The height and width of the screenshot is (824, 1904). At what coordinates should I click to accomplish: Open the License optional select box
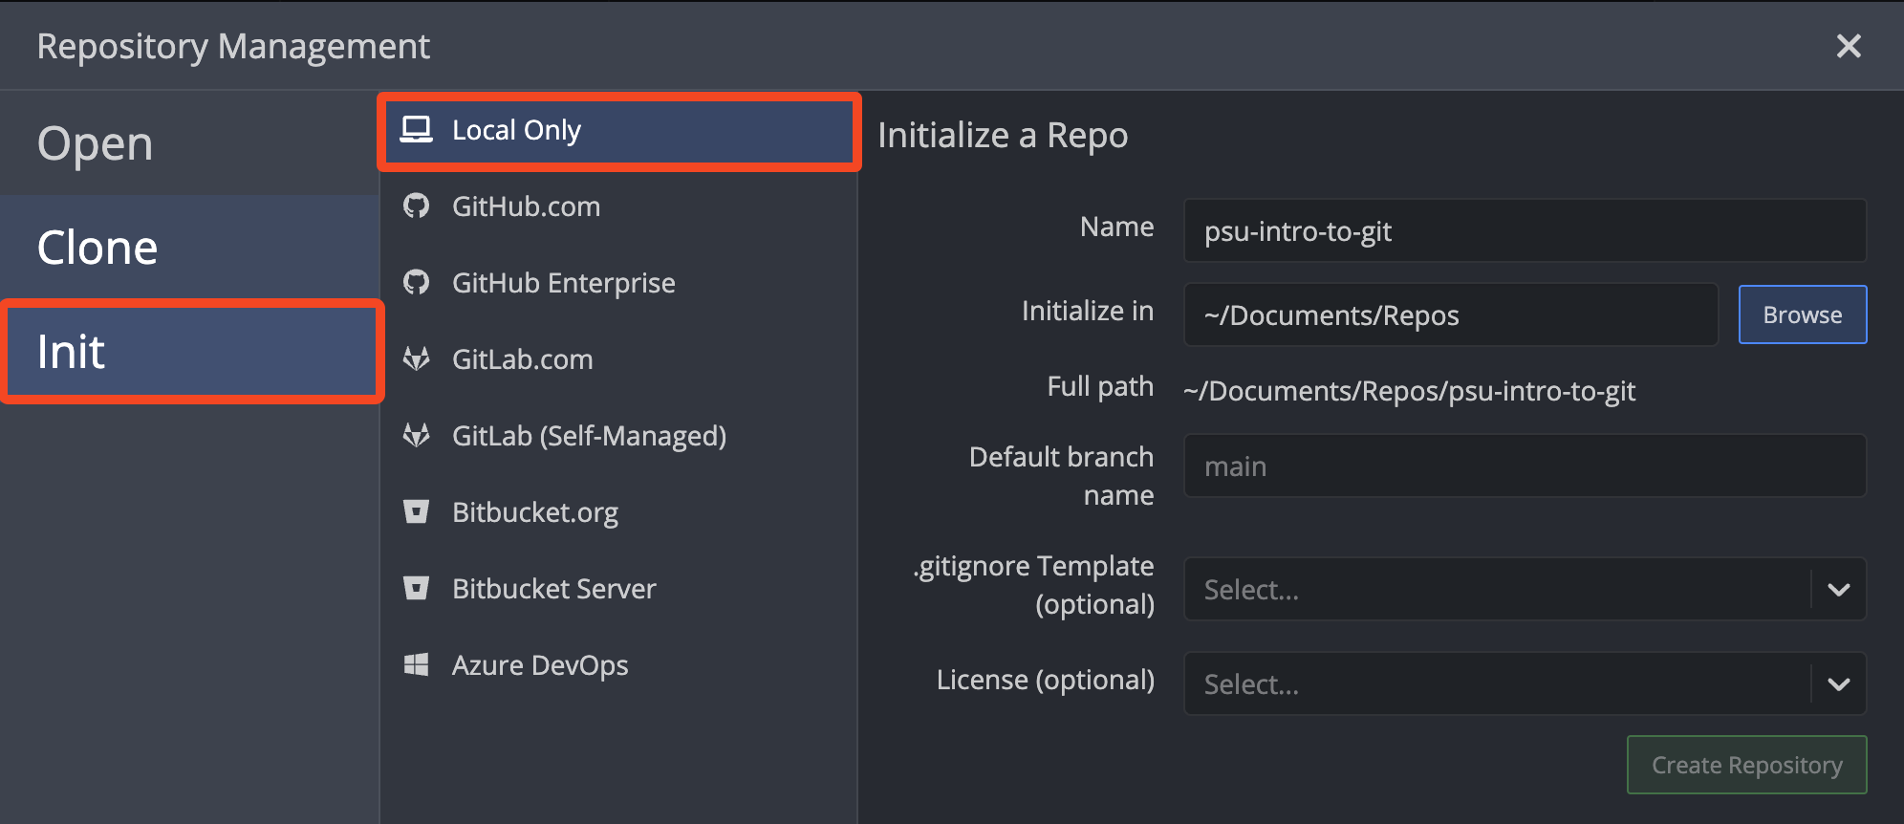(1496, 684)
